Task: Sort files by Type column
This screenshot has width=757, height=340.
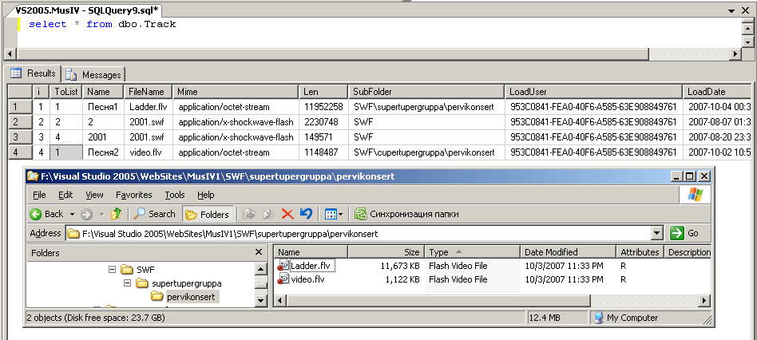Action: [x=473, y=251]
